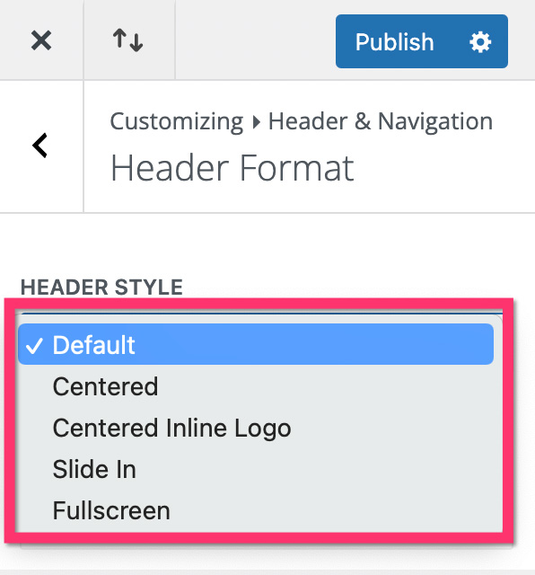Choose Centered from the header style list
Viewport: 535px width, 575px height.
(x=106, y=386)
